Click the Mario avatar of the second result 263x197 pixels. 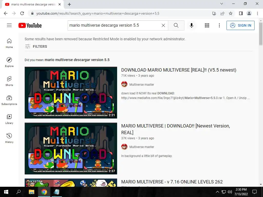(x=124, y=147)
